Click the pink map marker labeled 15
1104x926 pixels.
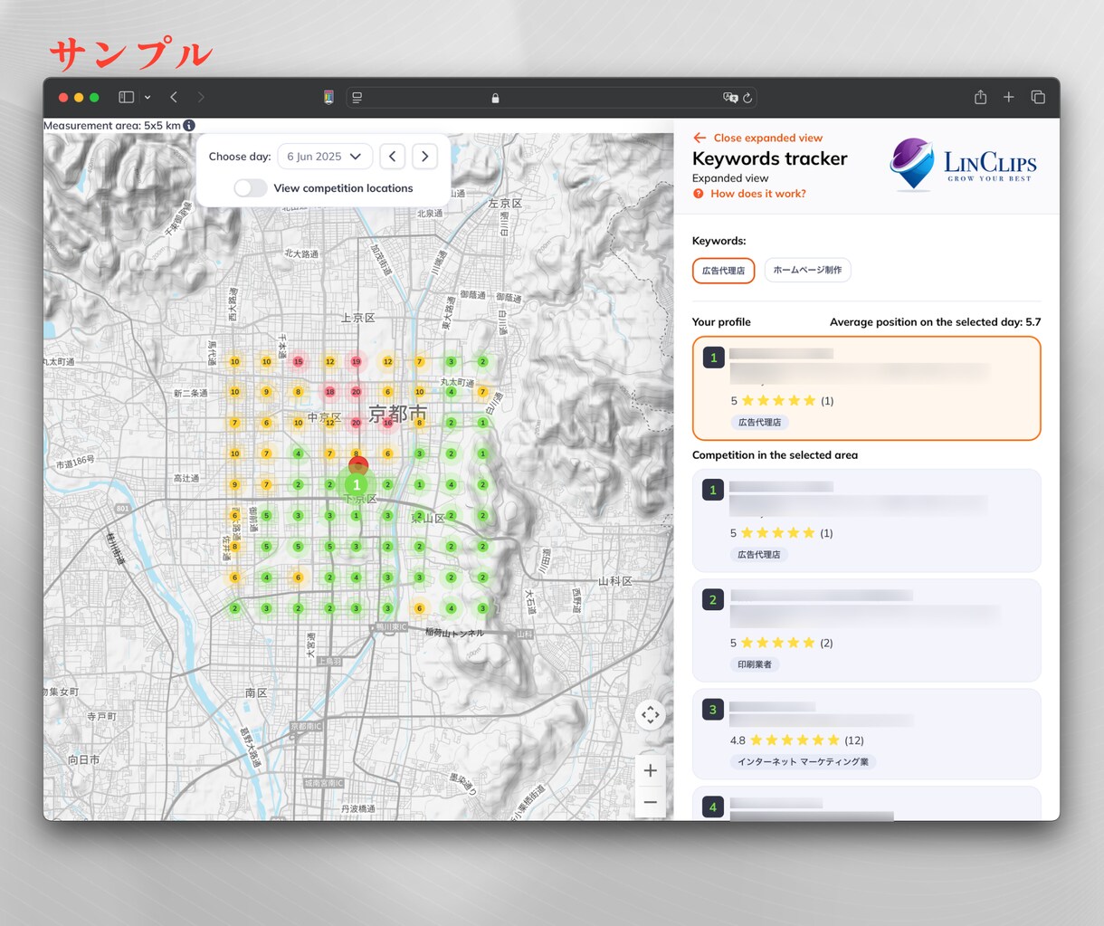pyautogui.click(x=298, y=361)
